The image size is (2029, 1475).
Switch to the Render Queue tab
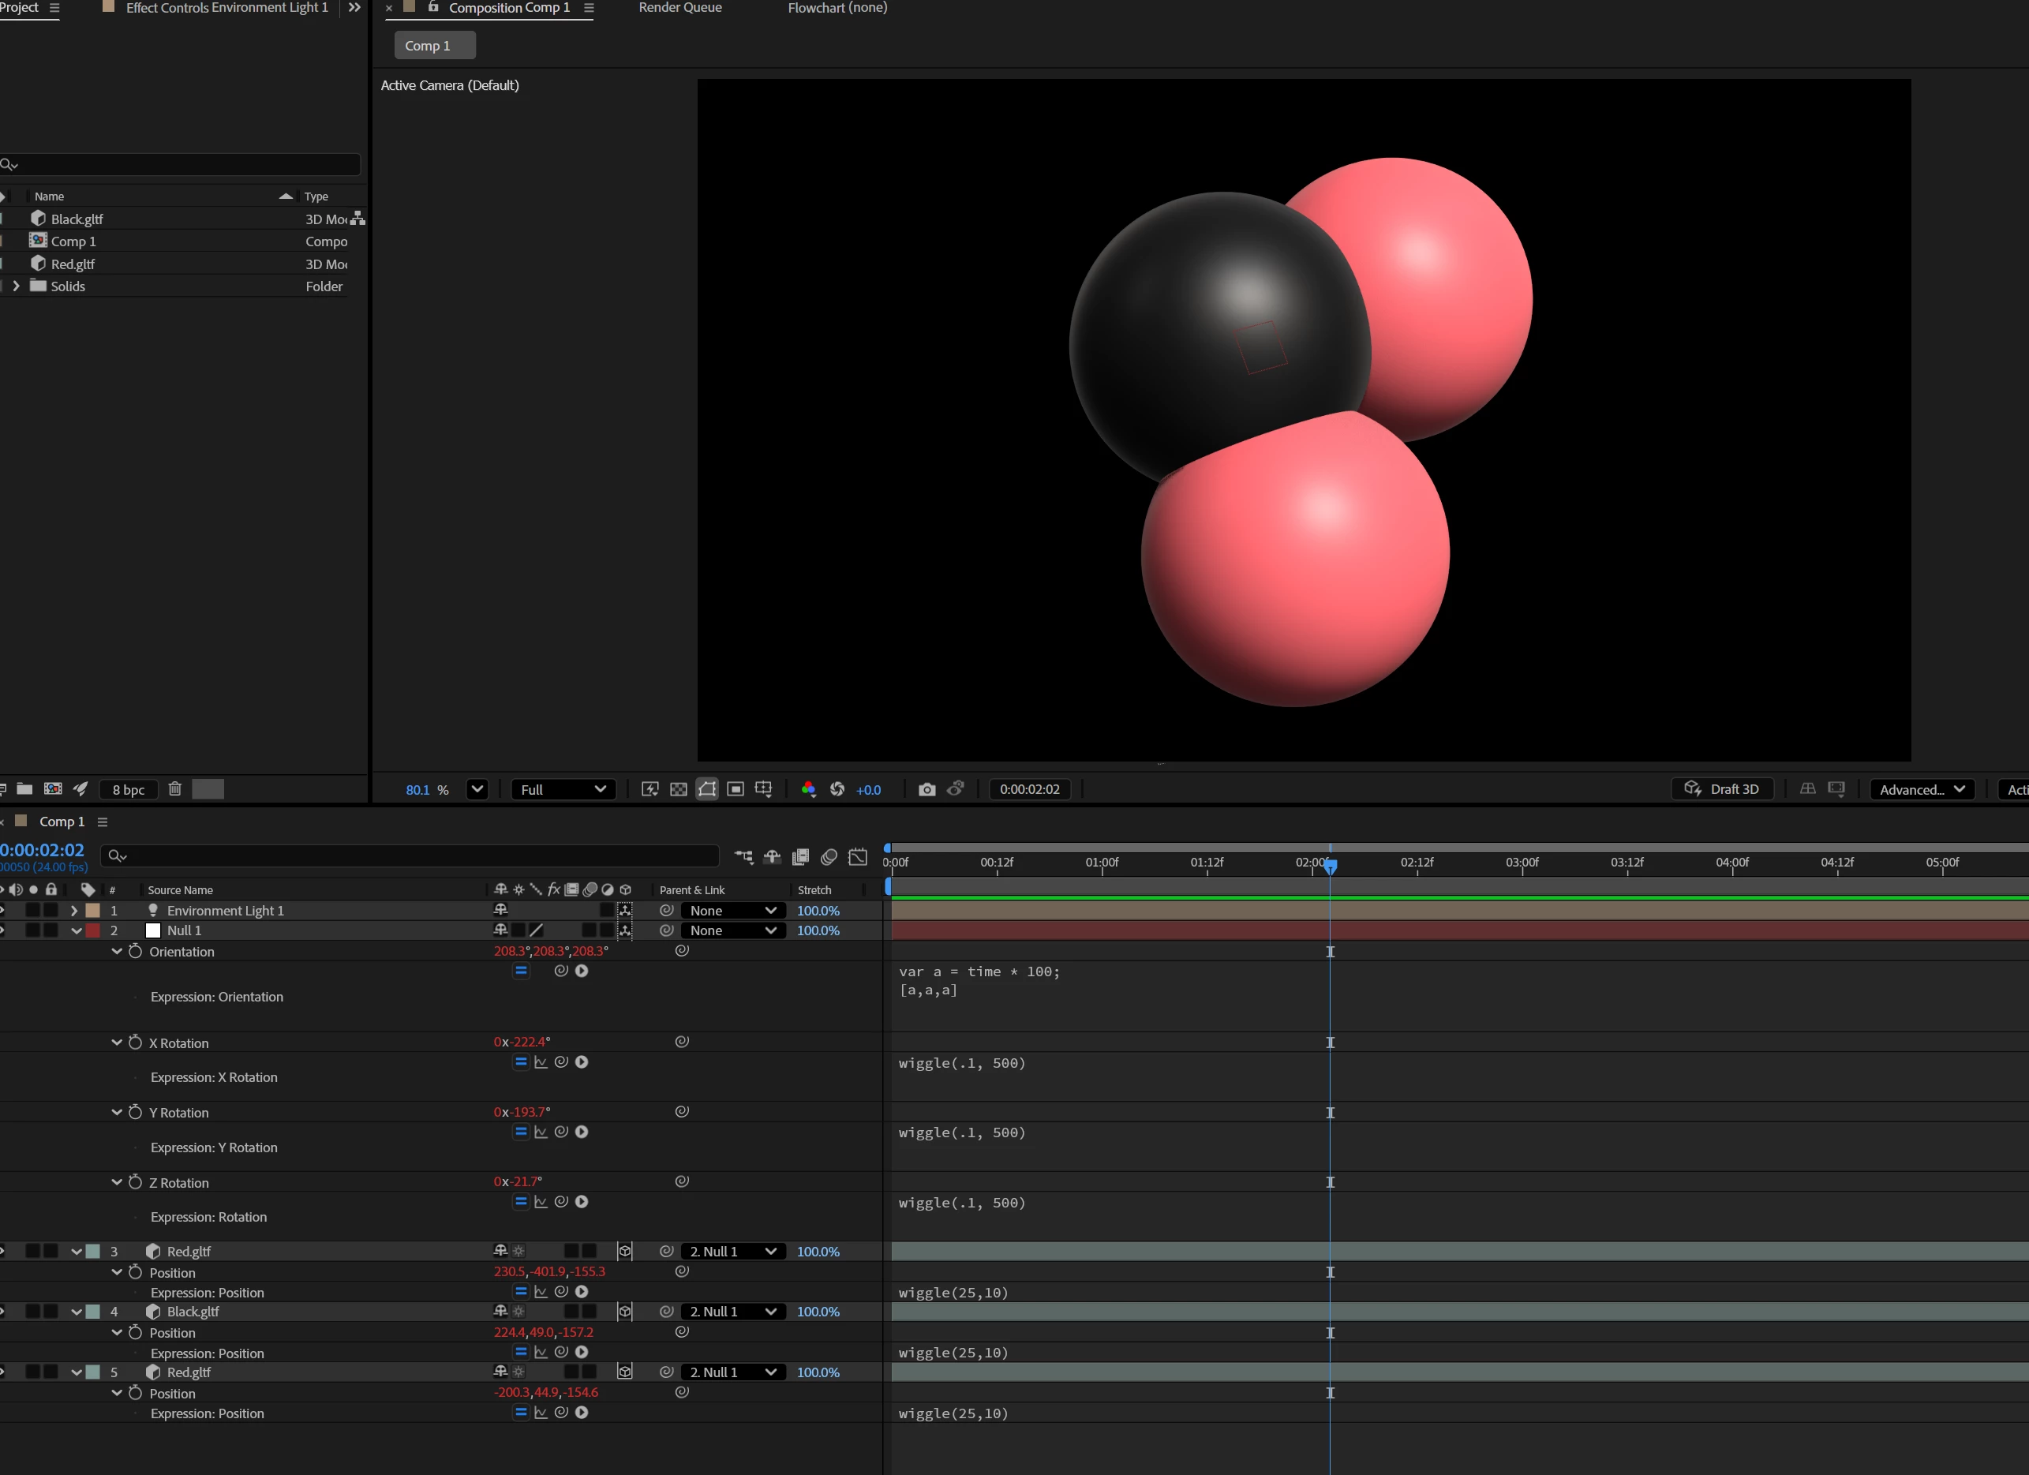[680, 8]
